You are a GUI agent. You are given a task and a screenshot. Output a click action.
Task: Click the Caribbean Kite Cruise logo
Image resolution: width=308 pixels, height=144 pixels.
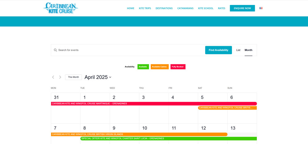pyautogui.click(x=61, y=8)
